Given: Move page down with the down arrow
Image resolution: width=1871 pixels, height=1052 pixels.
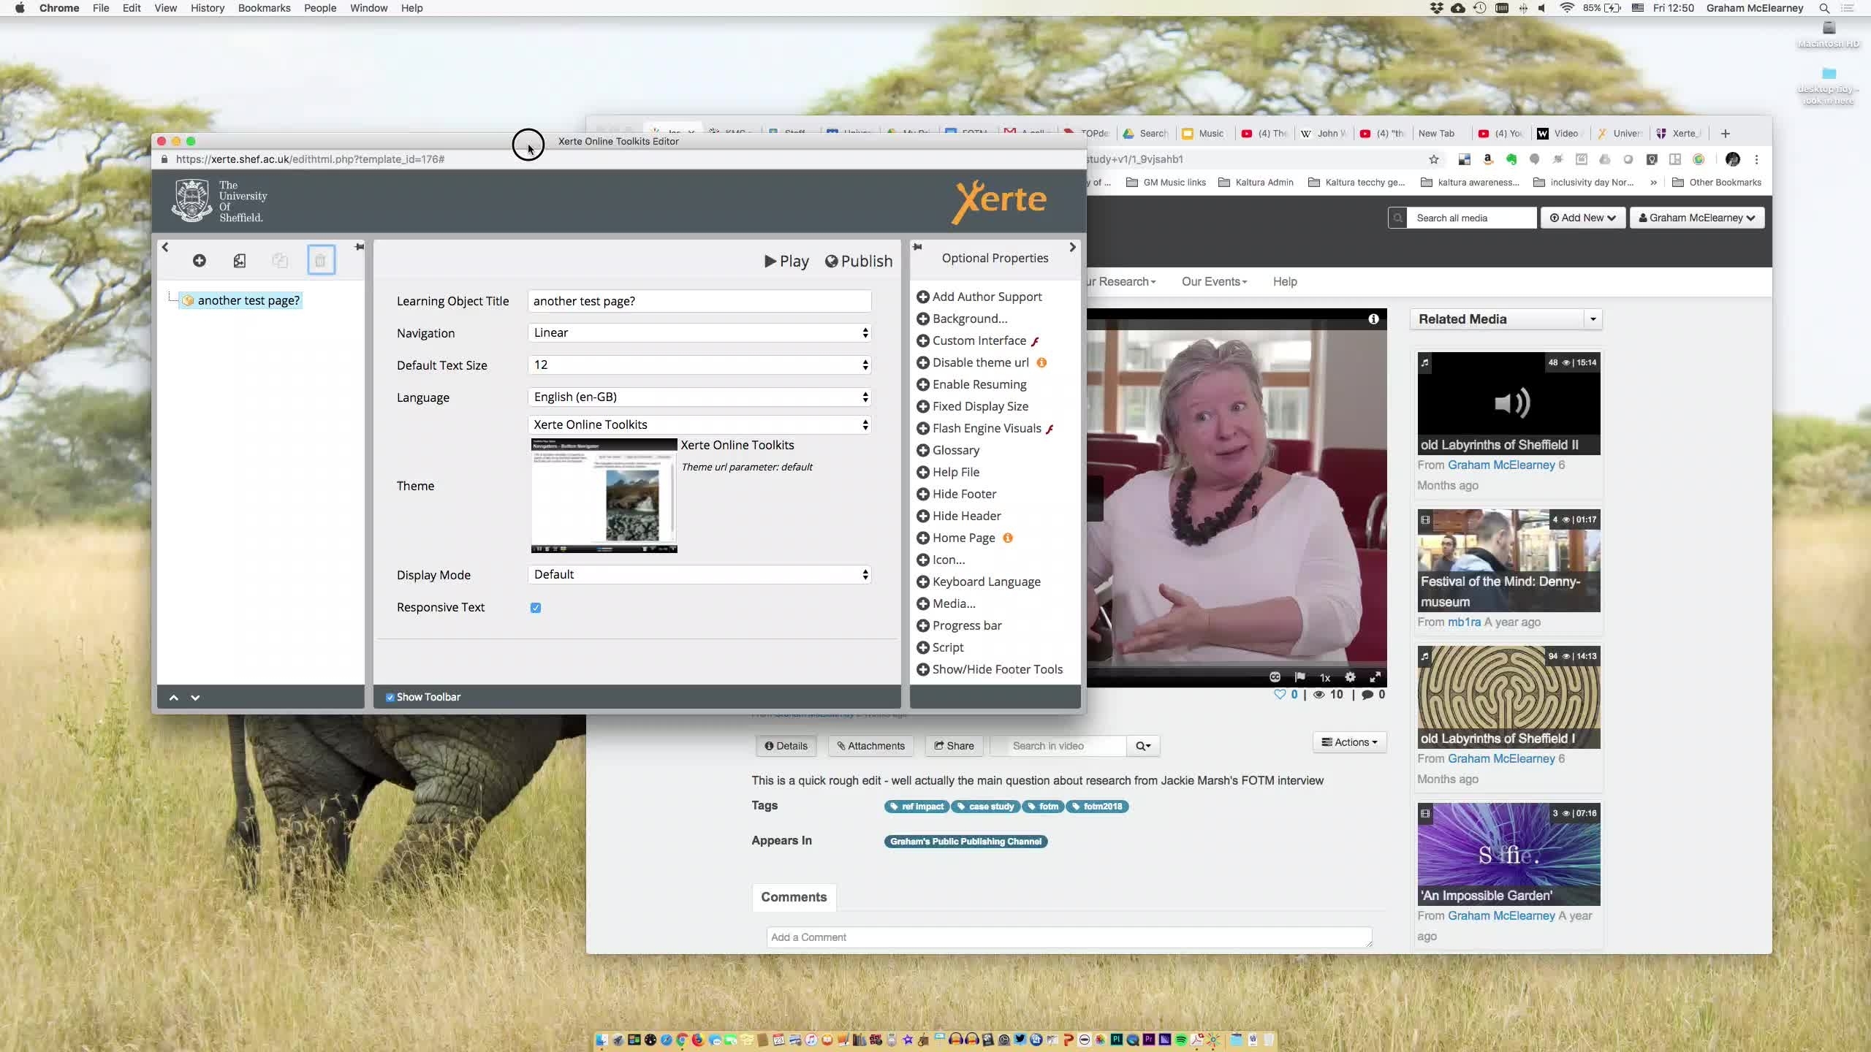Looking at the screenshot, I should click(x=195, y=698).
